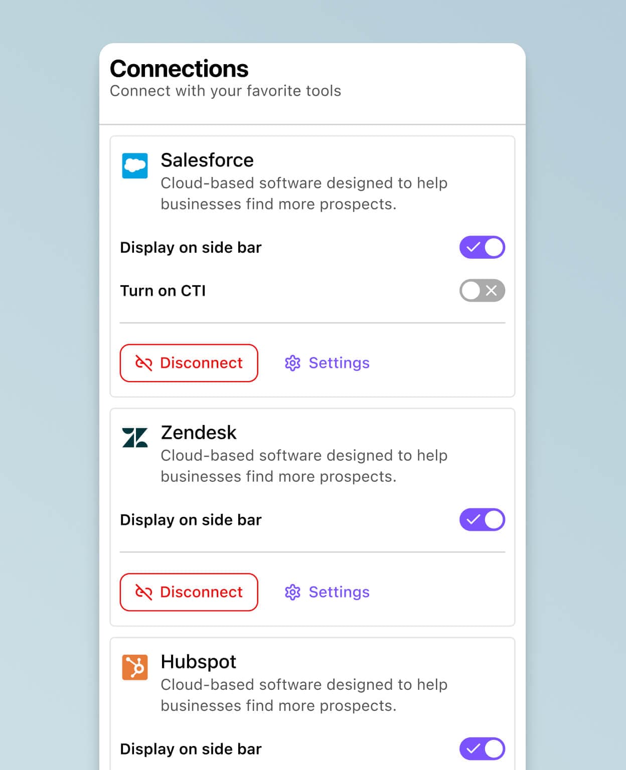Image resolution: width=626 pixels, height=770 pixels.
Task: Click the Zendesk connection title
Action: 199,433
